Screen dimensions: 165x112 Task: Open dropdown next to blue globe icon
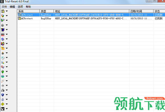click(x=7, y=39)
